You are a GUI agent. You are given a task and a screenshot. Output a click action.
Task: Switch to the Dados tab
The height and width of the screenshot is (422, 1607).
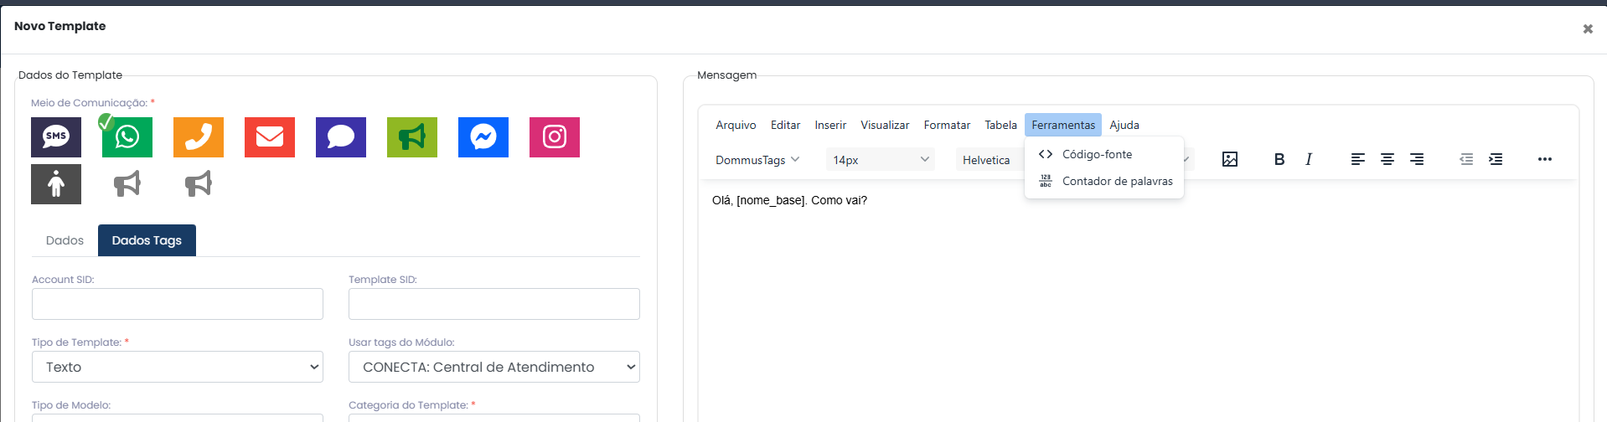point(65,240)
